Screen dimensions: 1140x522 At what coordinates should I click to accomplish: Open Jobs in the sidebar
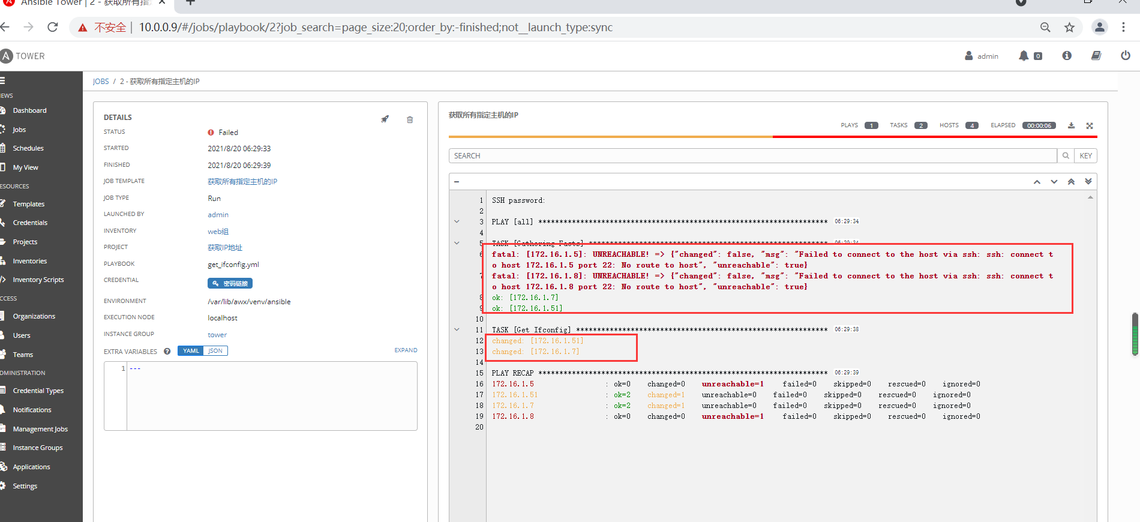[19, 130]
